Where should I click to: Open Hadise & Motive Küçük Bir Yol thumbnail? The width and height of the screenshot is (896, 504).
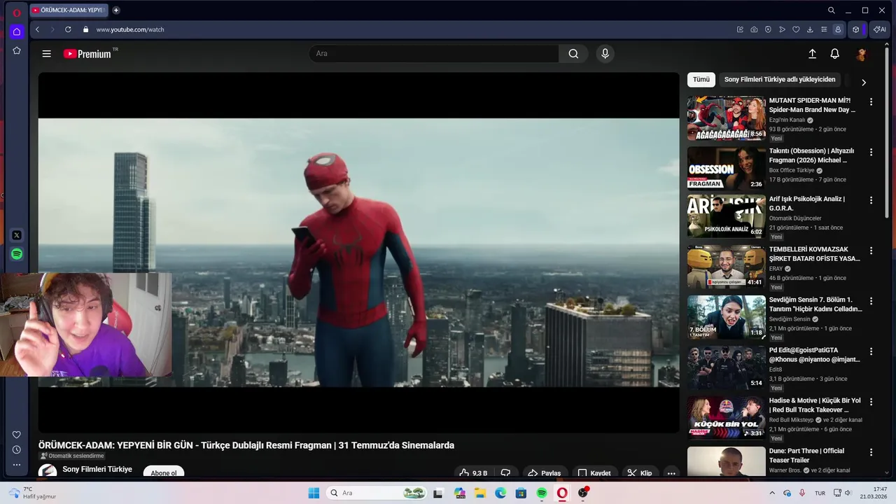pos(726,417)
